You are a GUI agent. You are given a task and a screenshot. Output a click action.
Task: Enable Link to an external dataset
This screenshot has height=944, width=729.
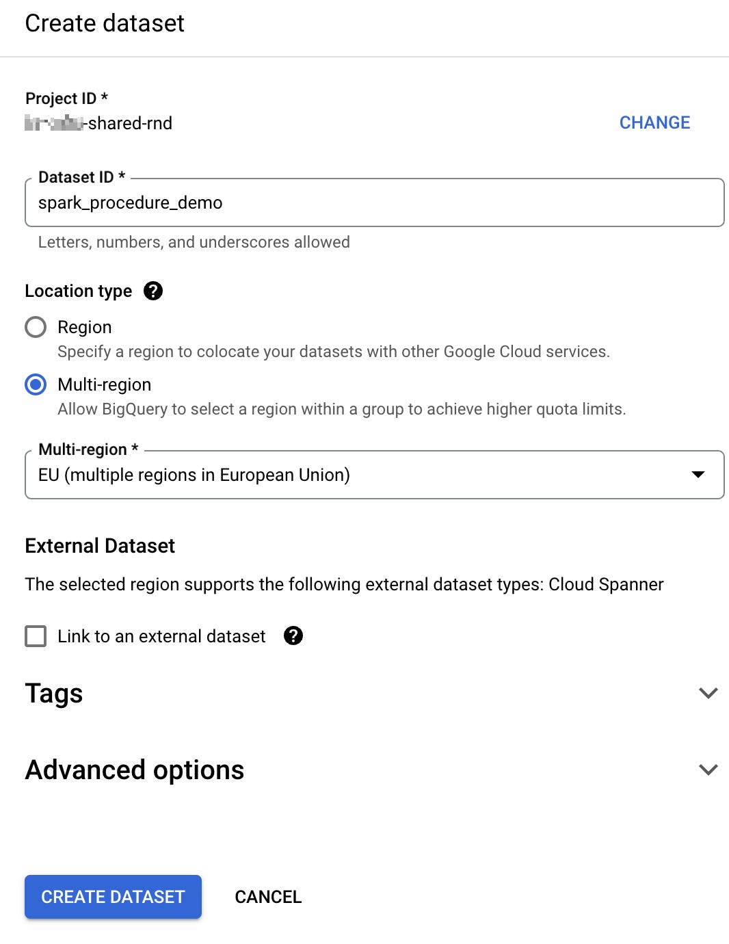36,636
